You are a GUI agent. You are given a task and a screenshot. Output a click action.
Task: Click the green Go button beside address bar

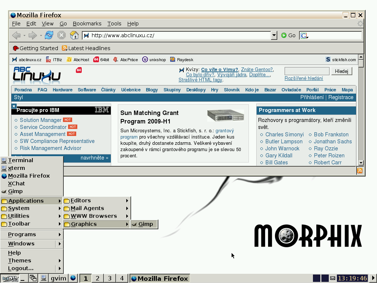pyautogui.click(x=288, y=35)
